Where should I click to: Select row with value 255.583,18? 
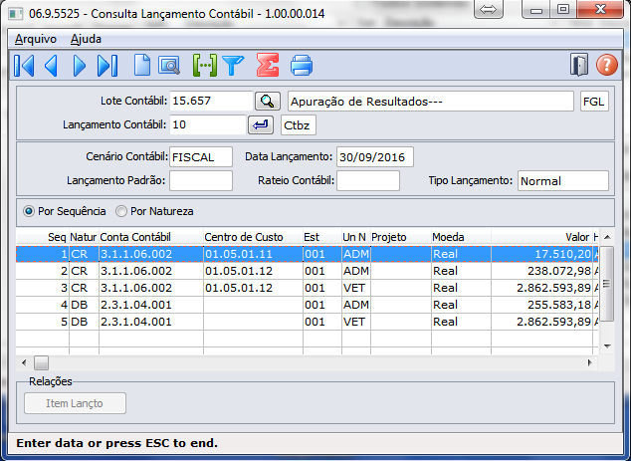[307, 305]
